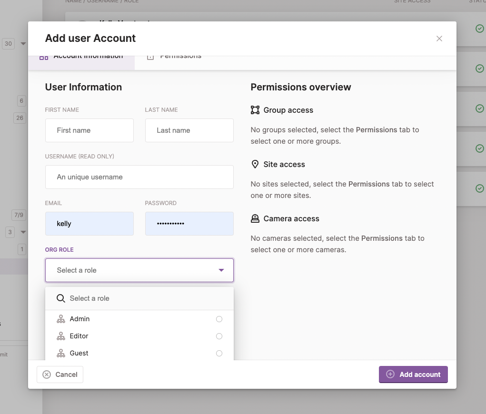Click the hierarchy icon beside Editor
The image size is (486, 414).
coord(60,336)
